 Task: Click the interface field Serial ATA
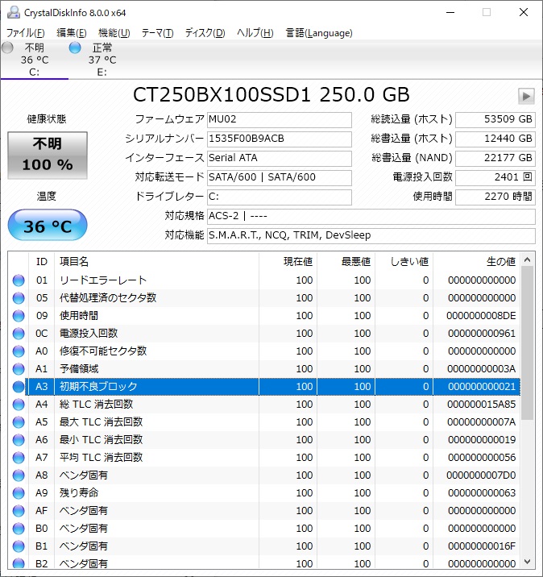(280, 158)
